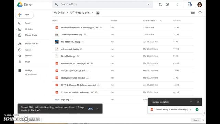Click Show All in the downloads bar
Viewport: 220px width, 124px height.
tap(196, 120)
